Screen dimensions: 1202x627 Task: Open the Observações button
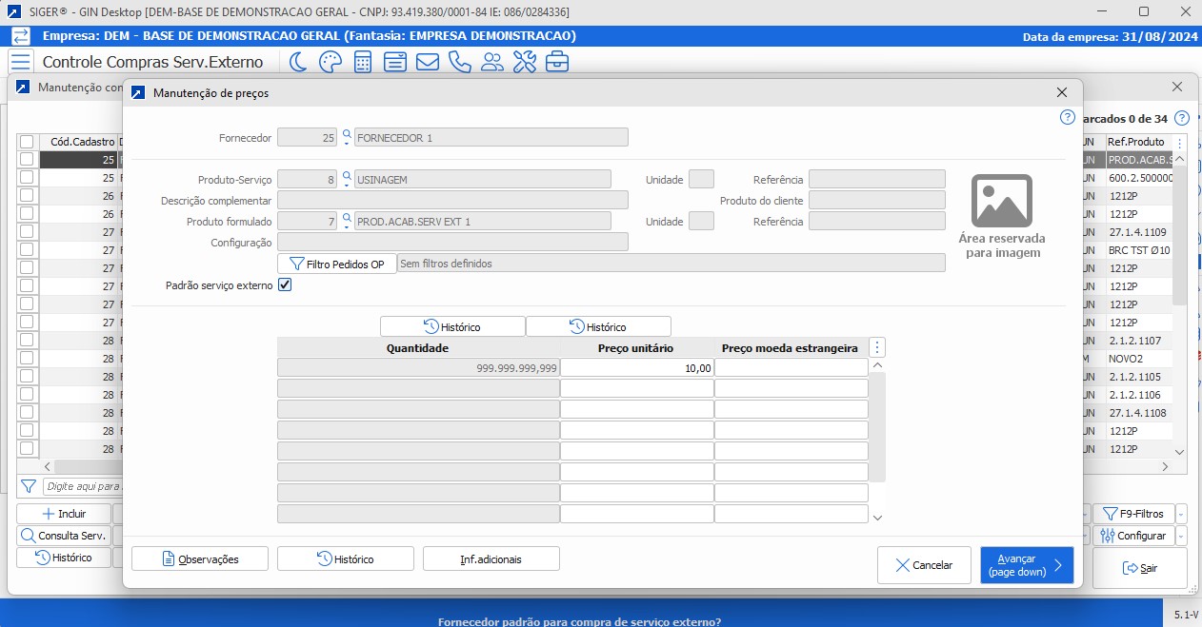[200, 558]
